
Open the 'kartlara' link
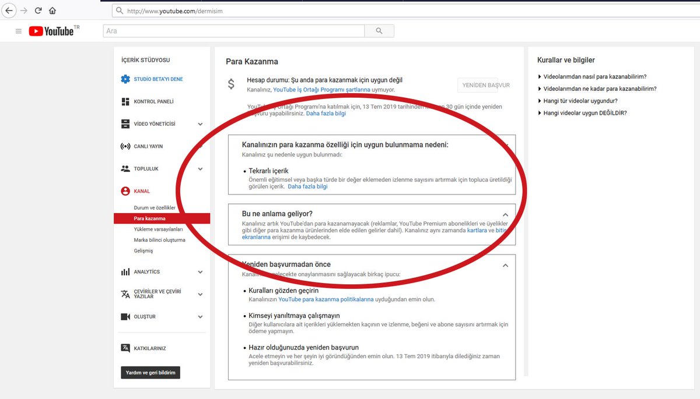[477, 231]
